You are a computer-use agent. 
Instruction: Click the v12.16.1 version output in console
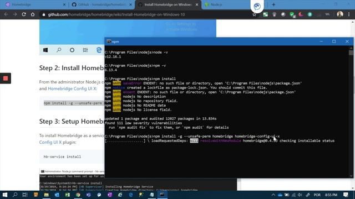pos(113,56)
